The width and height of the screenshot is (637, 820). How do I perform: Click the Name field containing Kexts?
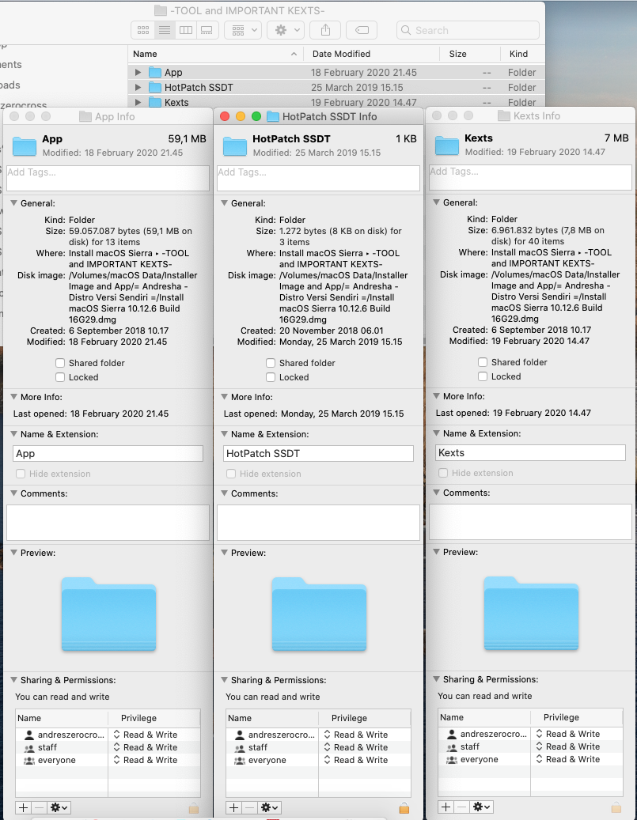(x=530, y=453)
